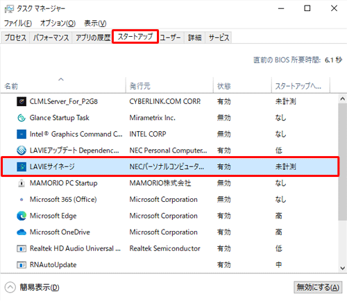The width and height of the screenshot is (347, 301).
Task: Open the オプション(O) menu
Action: 58,24
